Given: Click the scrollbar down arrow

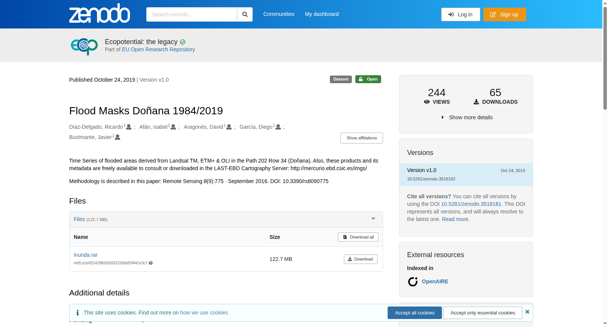Looking at the screenshot, I should (x=605, y=324).
